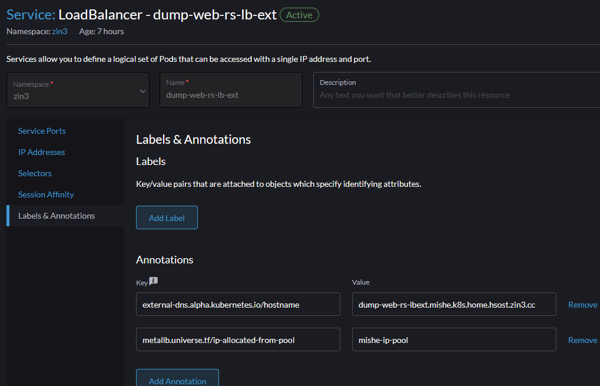Remove the metallb ip-allocated-from-pool annotation

[582, 340]
